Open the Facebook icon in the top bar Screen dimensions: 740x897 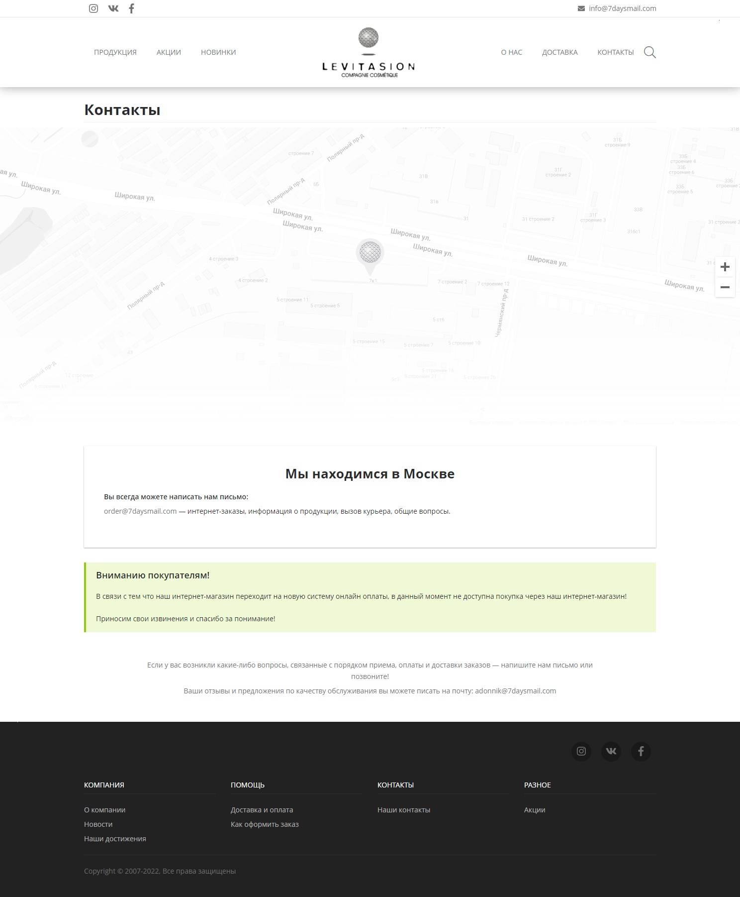pyautogui.click(x=131, y=8)
